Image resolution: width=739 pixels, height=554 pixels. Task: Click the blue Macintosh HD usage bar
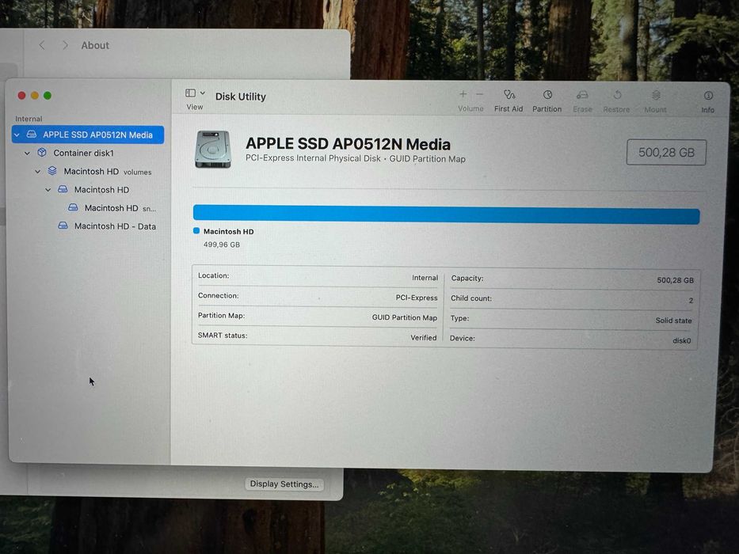pyautogui.click(x=446, y=214)
